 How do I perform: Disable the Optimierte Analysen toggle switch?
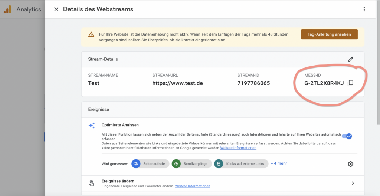[x=347, y=136]
